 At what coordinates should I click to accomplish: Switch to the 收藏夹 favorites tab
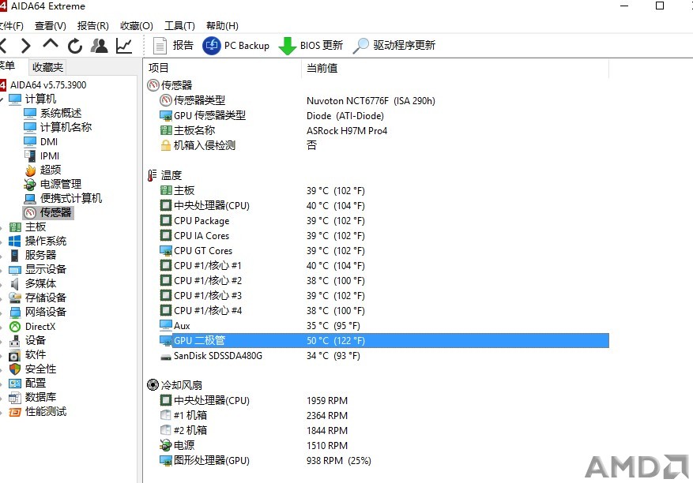click(x=47, y=67)
